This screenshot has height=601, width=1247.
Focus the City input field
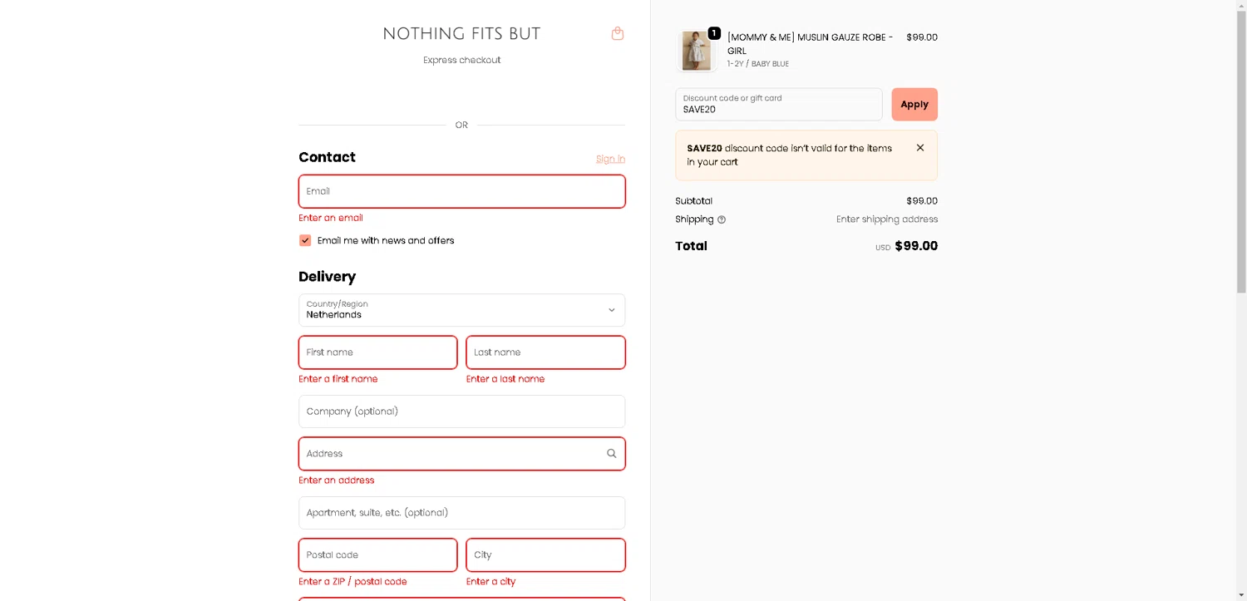pos(546,555)
